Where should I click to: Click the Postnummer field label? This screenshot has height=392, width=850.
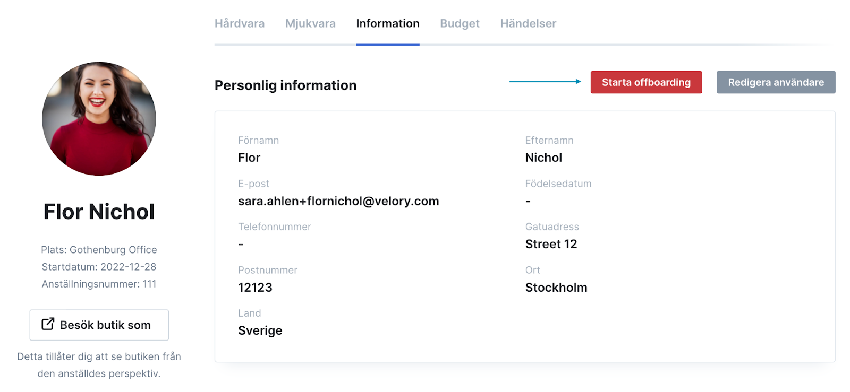[268, 270]
